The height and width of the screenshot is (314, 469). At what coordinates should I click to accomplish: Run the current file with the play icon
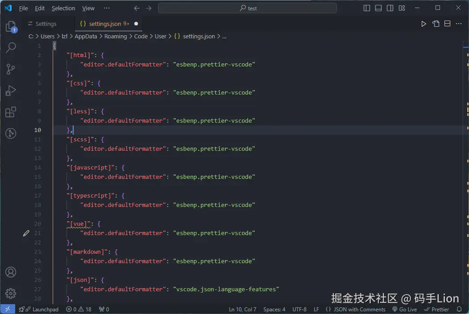(423, 24)
